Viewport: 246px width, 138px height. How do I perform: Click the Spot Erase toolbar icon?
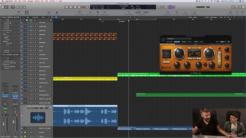(57, 12)
